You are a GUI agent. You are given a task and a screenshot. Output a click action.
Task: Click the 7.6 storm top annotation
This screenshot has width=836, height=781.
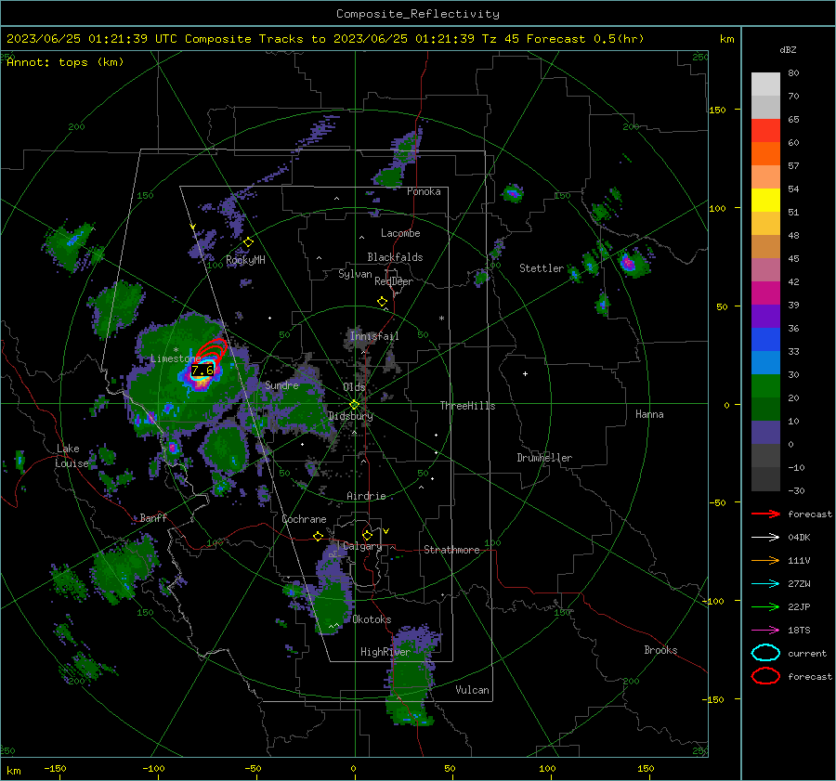[x=202, y=370]
